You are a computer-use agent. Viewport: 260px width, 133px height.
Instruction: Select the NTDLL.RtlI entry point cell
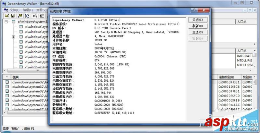click(245, 60)
